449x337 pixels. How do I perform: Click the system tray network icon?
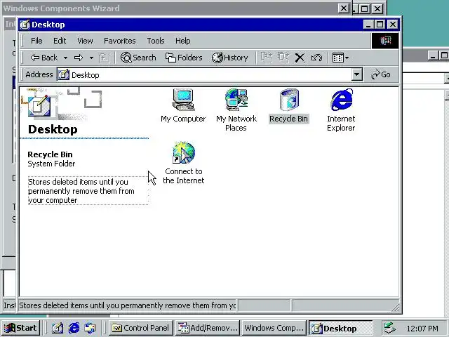tap(389, 328)
